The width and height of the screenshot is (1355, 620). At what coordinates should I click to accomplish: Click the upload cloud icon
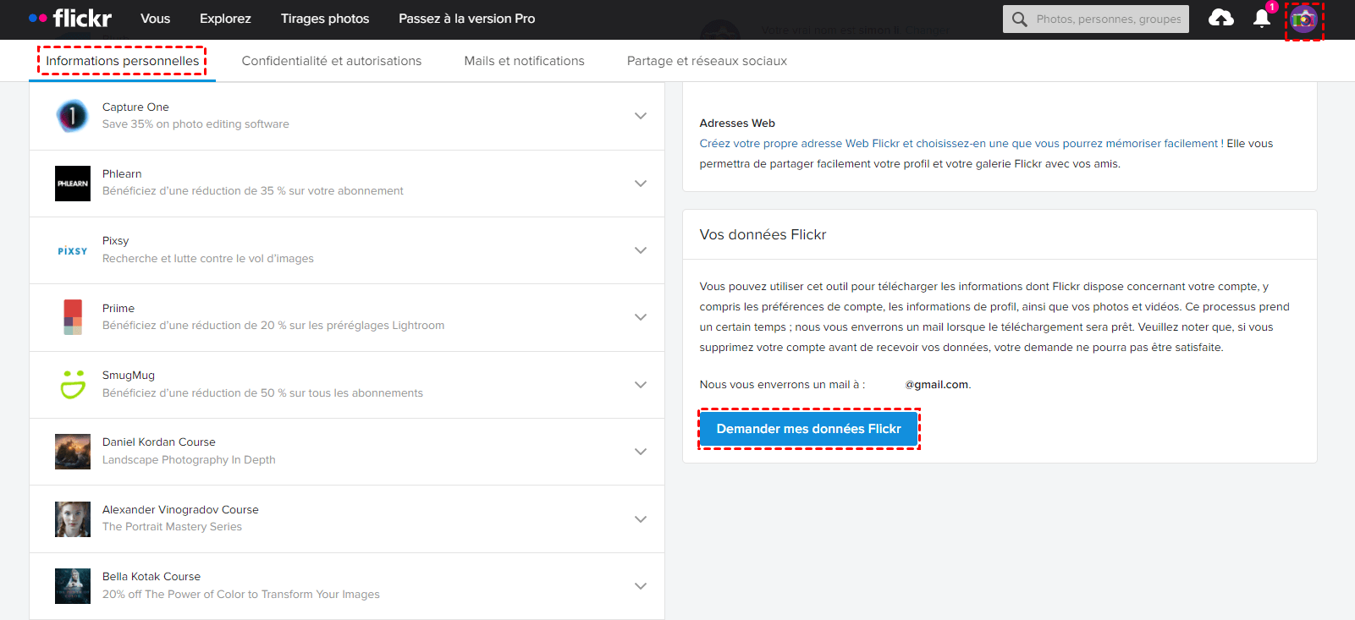(1220, 18)
